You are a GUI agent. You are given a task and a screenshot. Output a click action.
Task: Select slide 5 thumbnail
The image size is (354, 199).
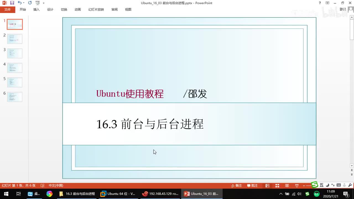click(x=15, y=82)
